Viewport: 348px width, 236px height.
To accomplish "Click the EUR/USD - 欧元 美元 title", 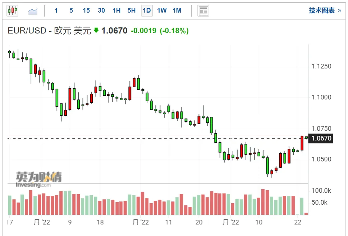I will (49, 31).
